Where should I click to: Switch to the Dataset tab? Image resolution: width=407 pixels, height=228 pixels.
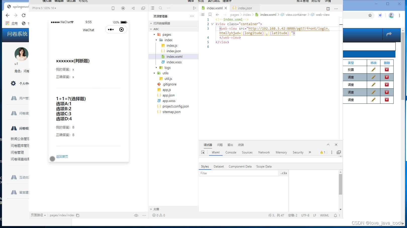tap(219, 166)
